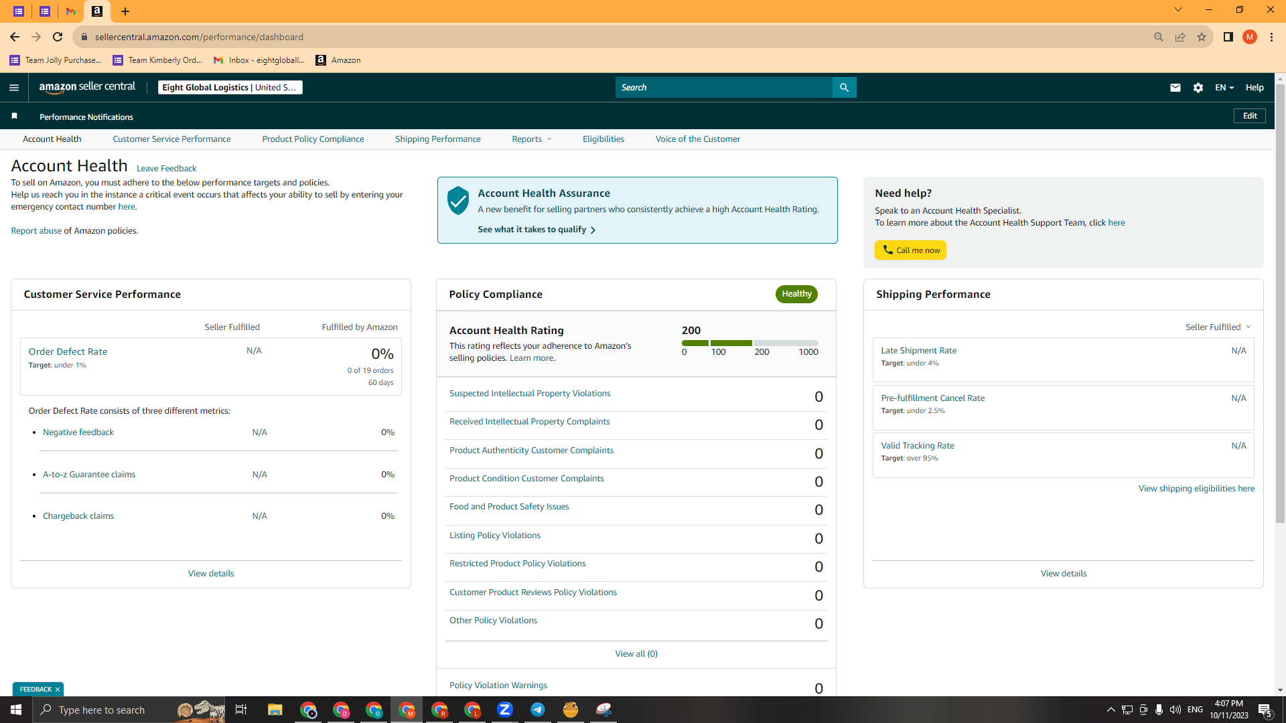
Task: Expand See what it takes to qualify
Action: (x=537, y=230)
